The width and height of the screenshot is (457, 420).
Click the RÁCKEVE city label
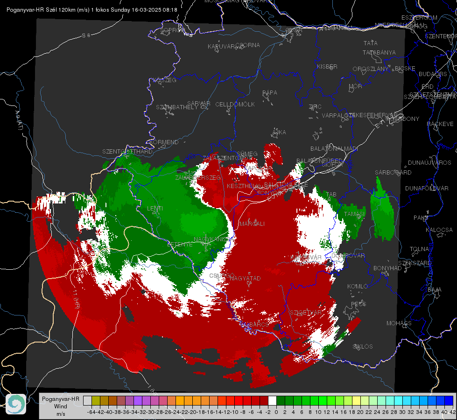[x=440, y=124]
